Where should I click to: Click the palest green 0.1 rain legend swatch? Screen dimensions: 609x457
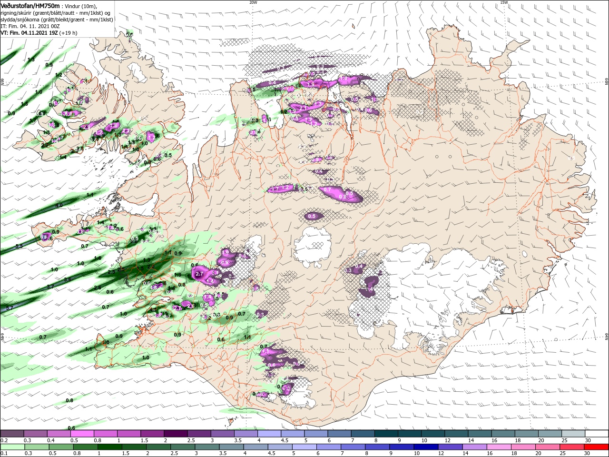point(12,447)
